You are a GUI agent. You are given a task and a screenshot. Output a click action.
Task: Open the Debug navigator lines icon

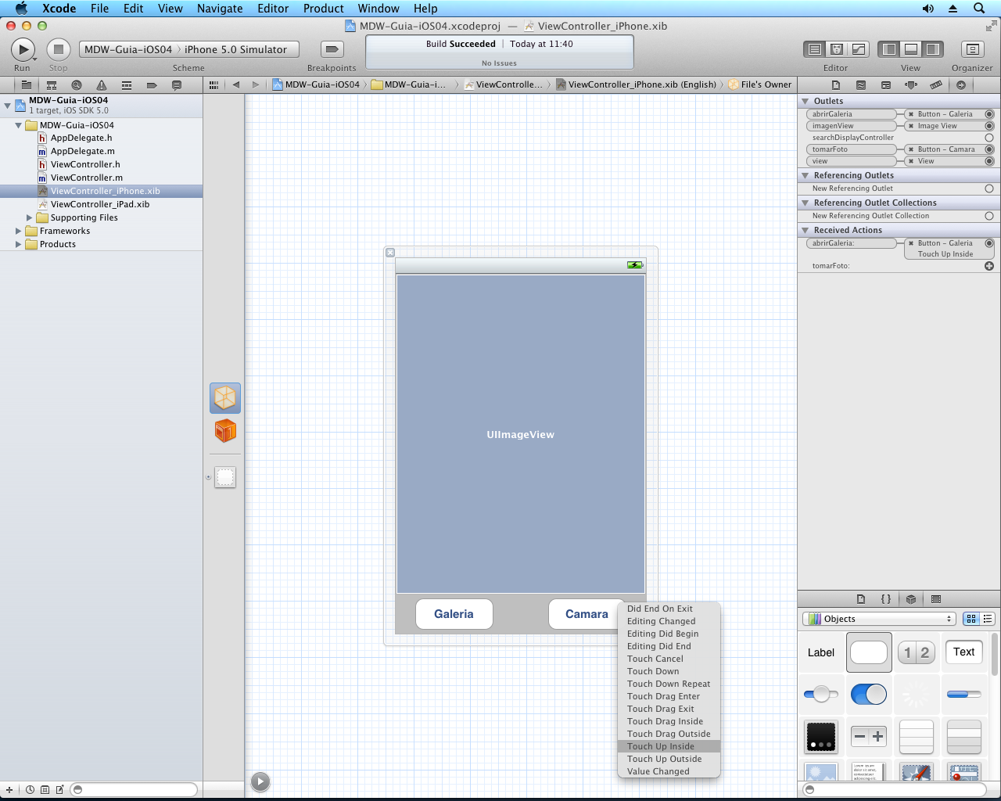[x=127, y=84]
